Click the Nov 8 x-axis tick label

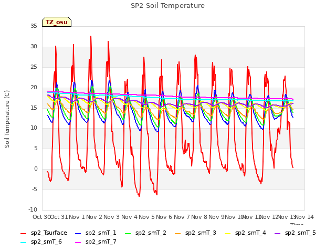(199, 217)
